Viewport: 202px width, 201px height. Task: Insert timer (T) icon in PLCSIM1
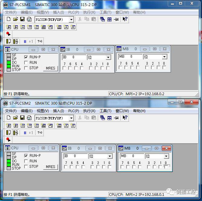[x=30, y=27]
